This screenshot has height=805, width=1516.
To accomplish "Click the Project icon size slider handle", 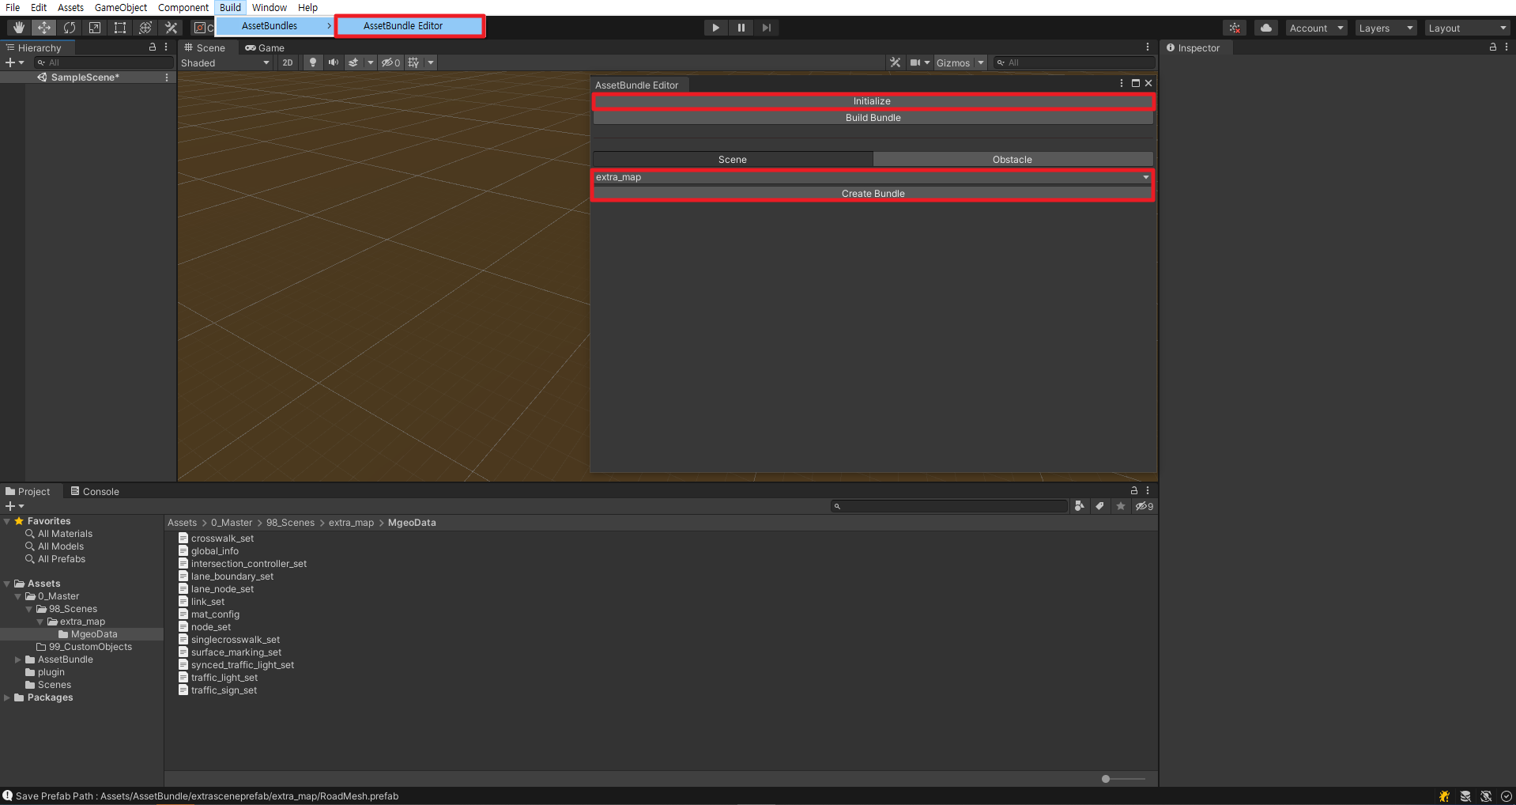I will [x=1106, y=779].
